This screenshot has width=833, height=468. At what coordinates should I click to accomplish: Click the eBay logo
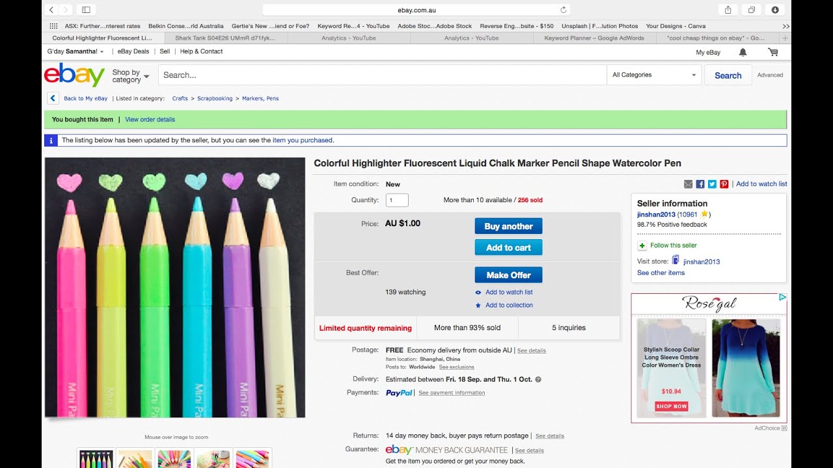[74, 75]
